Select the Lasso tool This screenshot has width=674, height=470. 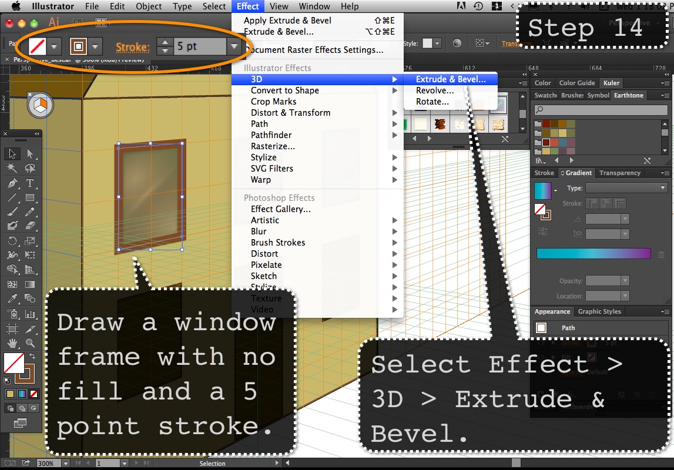pyautogui.click(x=29, y=168)
